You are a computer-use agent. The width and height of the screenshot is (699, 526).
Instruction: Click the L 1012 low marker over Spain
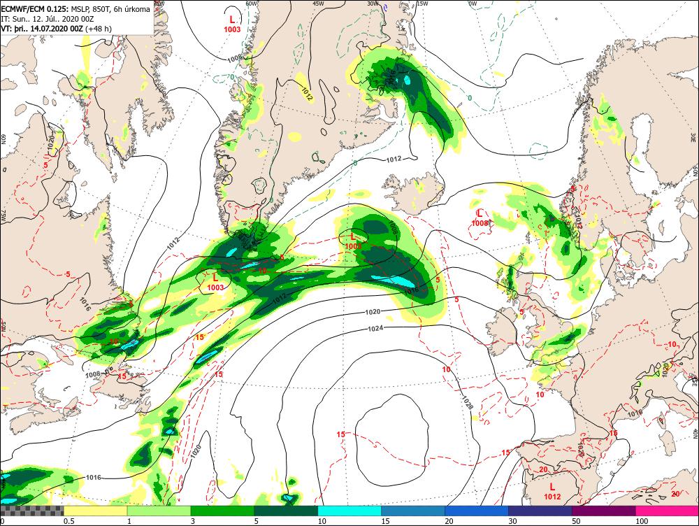pos(552,491)
